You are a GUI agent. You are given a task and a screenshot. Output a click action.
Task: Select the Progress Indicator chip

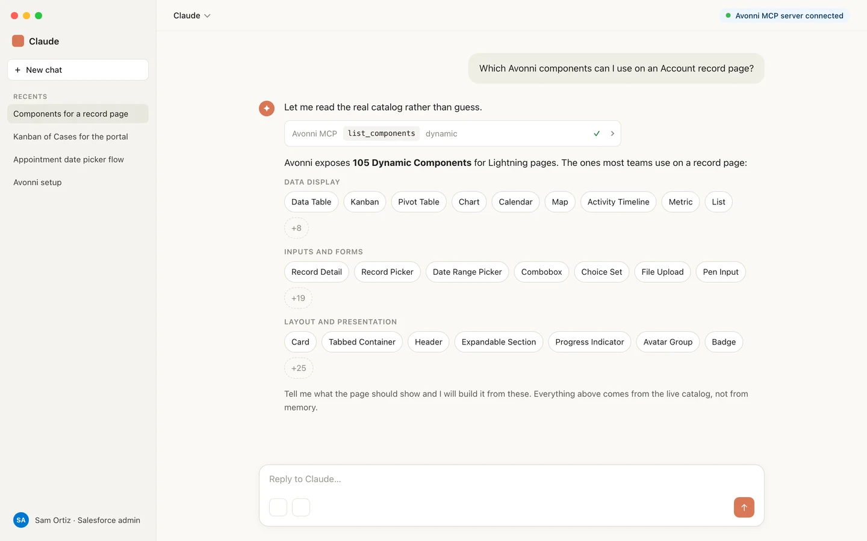(x=589, y=342)
